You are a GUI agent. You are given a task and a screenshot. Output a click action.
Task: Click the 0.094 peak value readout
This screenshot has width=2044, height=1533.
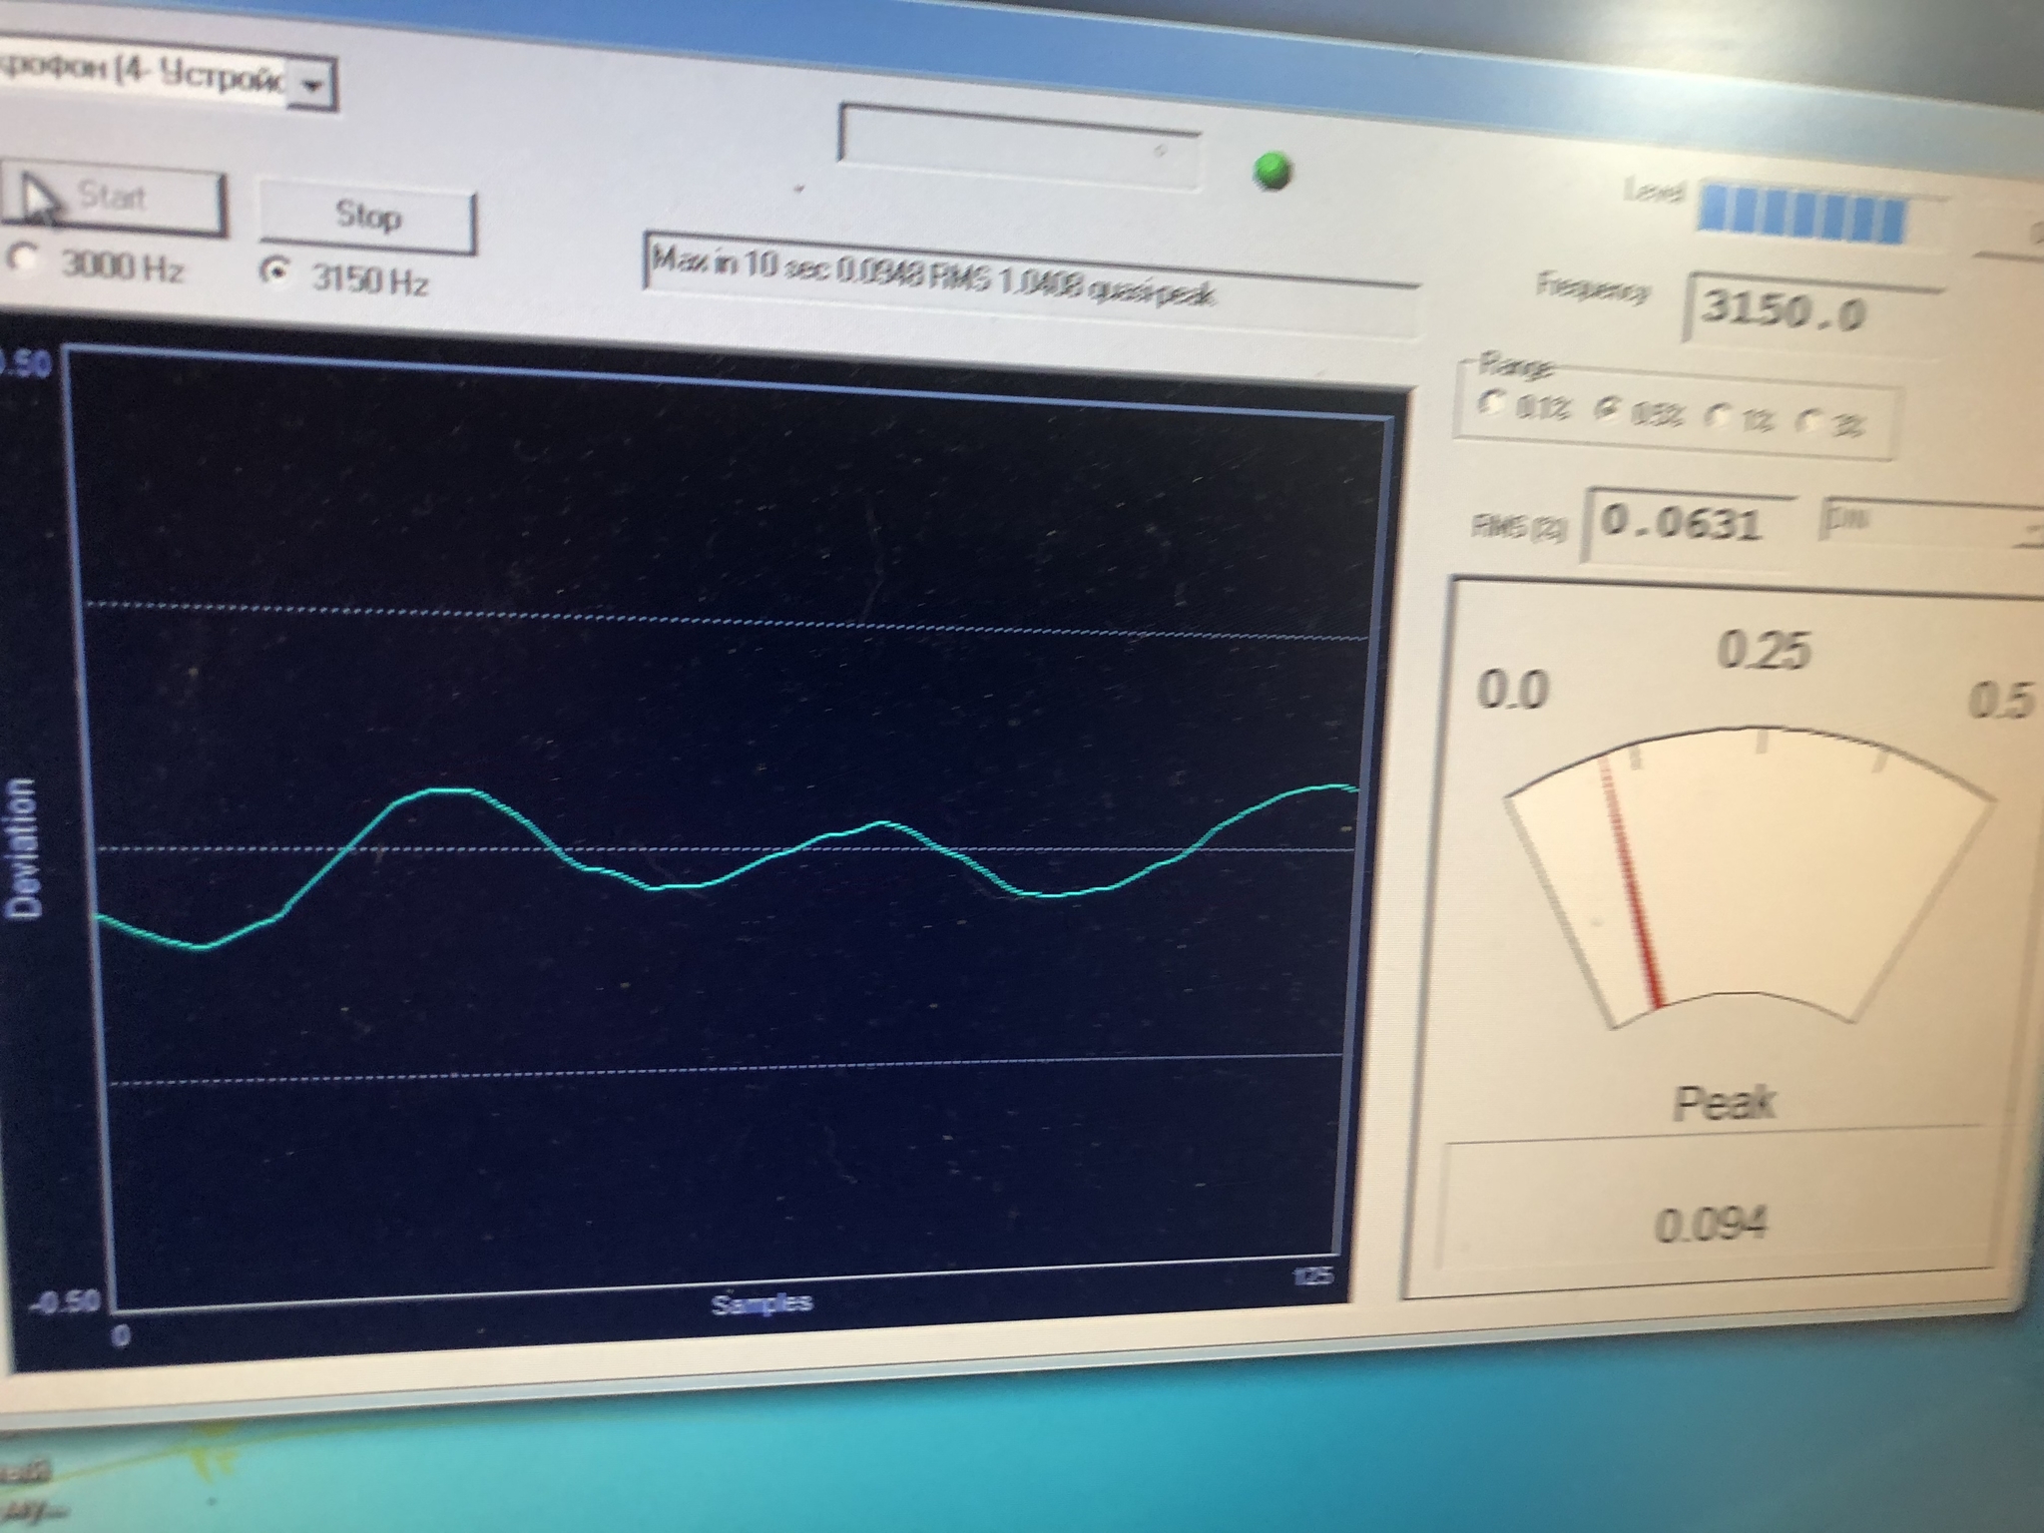[1711, 1224]
